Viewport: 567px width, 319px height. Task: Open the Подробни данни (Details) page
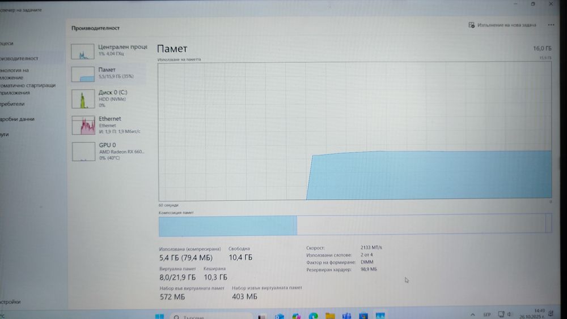[17, 119]
